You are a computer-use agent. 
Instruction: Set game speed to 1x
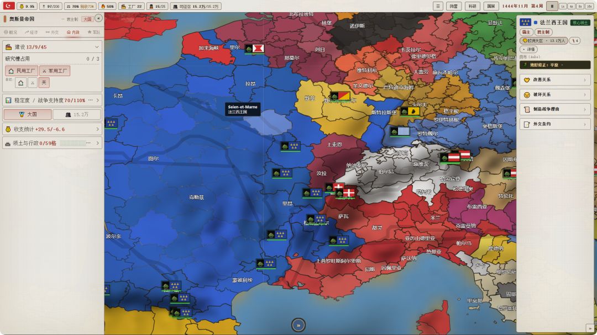[x=563, y=7]
